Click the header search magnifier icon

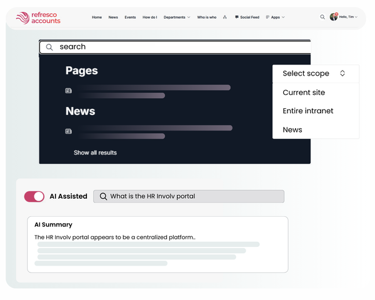tap(322, 17)
